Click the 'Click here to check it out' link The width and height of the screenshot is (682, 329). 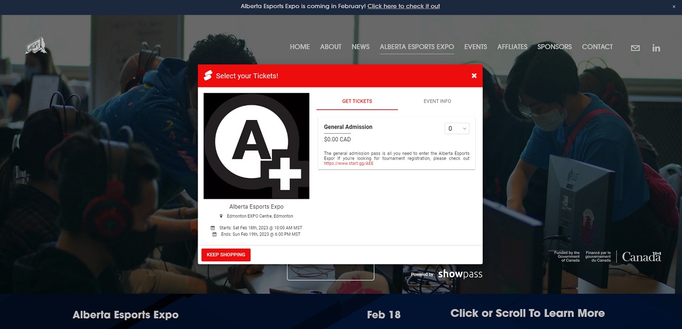point(404,7)
